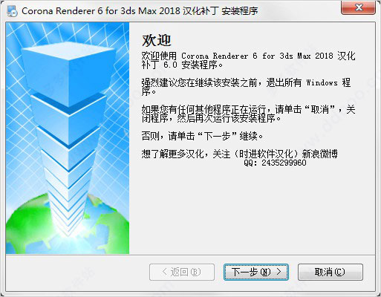The width and height of the screenshot is (381, 297).
Task: Click the QQ: 2435299960 contact text
Action: click(275, 163)
